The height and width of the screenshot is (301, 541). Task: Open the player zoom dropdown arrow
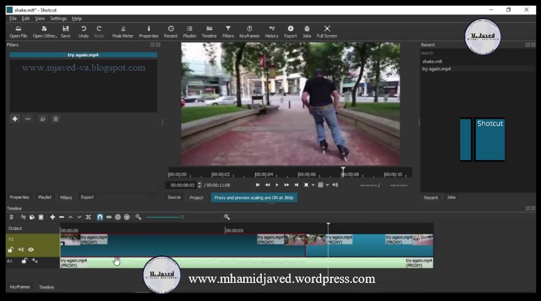click(313, 185)
